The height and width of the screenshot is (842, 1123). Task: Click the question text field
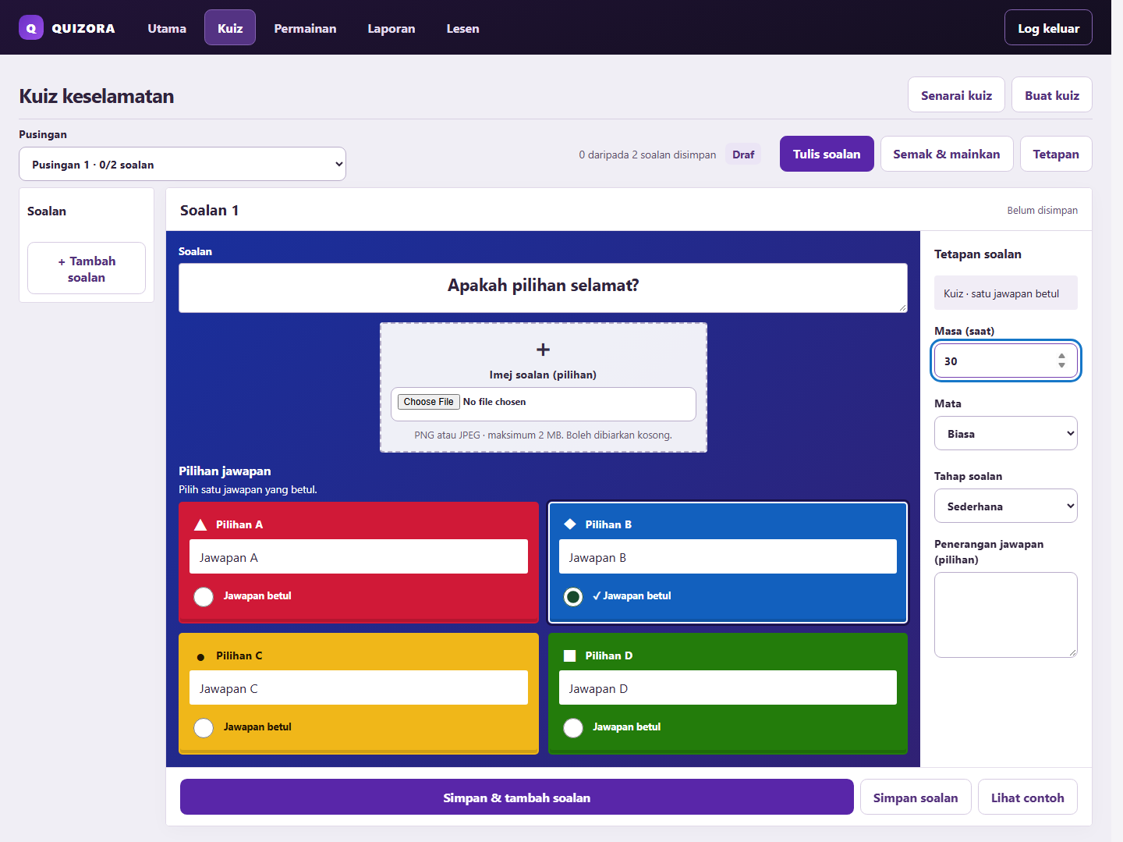click(543, 287)
